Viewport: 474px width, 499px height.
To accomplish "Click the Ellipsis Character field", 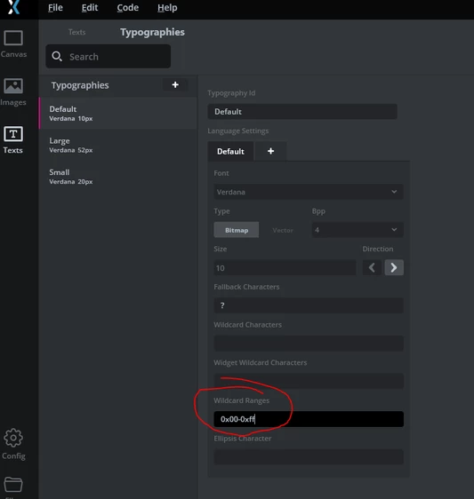I will (x=309, y=457).
